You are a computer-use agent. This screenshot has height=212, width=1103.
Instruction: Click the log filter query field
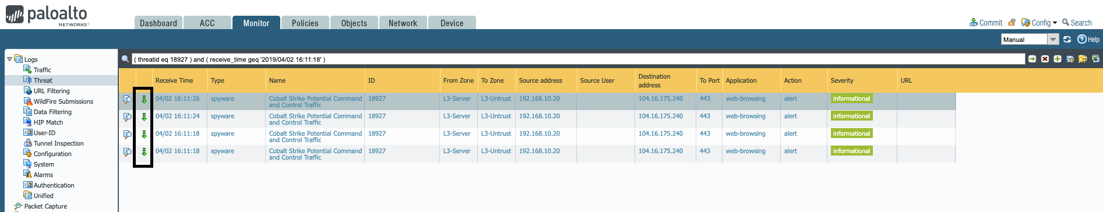click(578, 59)
